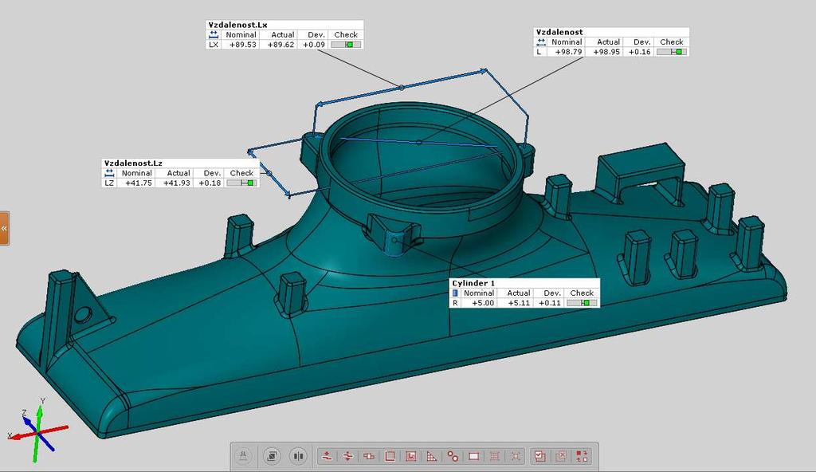
Task: Click the Lx deviation +0.09 cell
Action: click(x=314, y=45)
